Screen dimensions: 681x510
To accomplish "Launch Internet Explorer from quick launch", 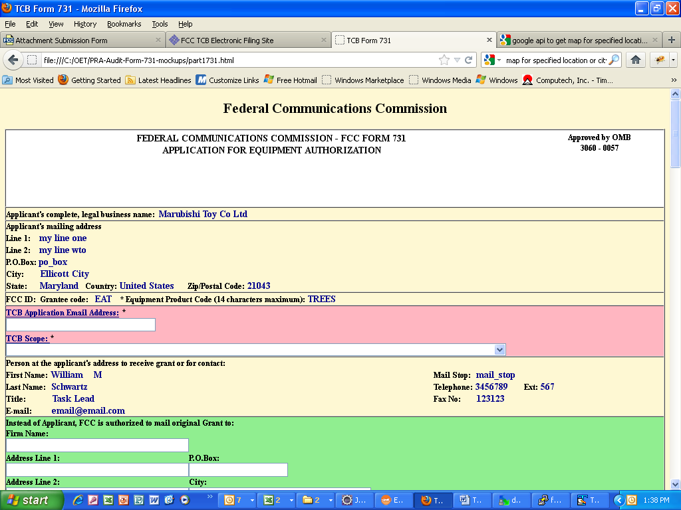I will point(78,500).
